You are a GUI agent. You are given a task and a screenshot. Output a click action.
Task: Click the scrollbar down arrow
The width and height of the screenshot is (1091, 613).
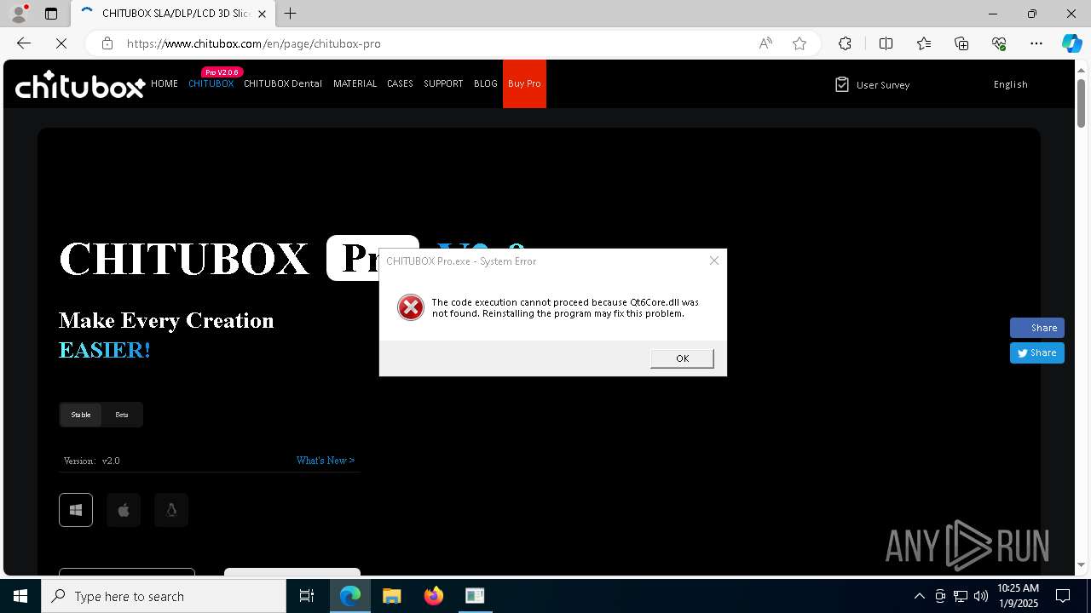click(x=1081, y=564)
